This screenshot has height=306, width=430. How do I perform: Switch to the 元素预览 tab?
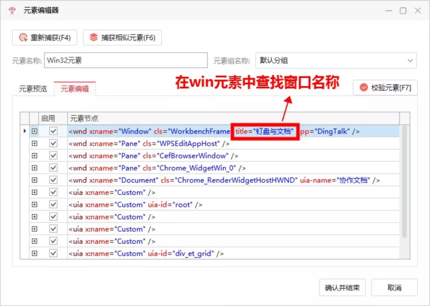tap(33, 89)
